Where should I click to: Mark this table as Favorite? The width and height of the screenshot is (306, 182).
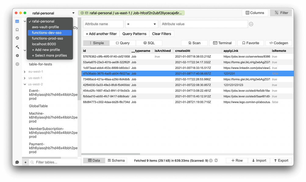[250, 43]
